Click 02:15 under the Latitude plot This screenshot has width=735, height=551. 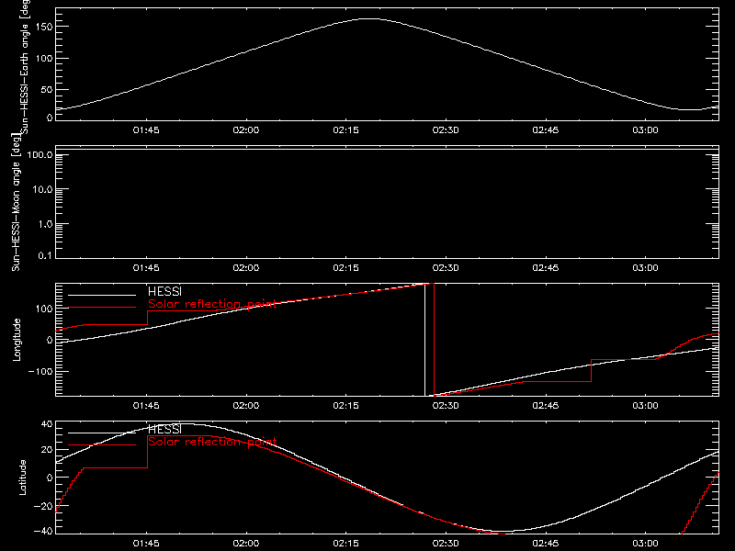click(x=346, y=543)
